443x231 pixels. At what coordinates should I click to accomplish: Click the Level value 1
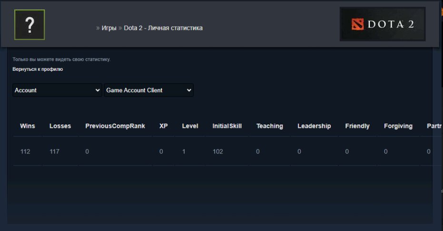click(x=184, y=152)
